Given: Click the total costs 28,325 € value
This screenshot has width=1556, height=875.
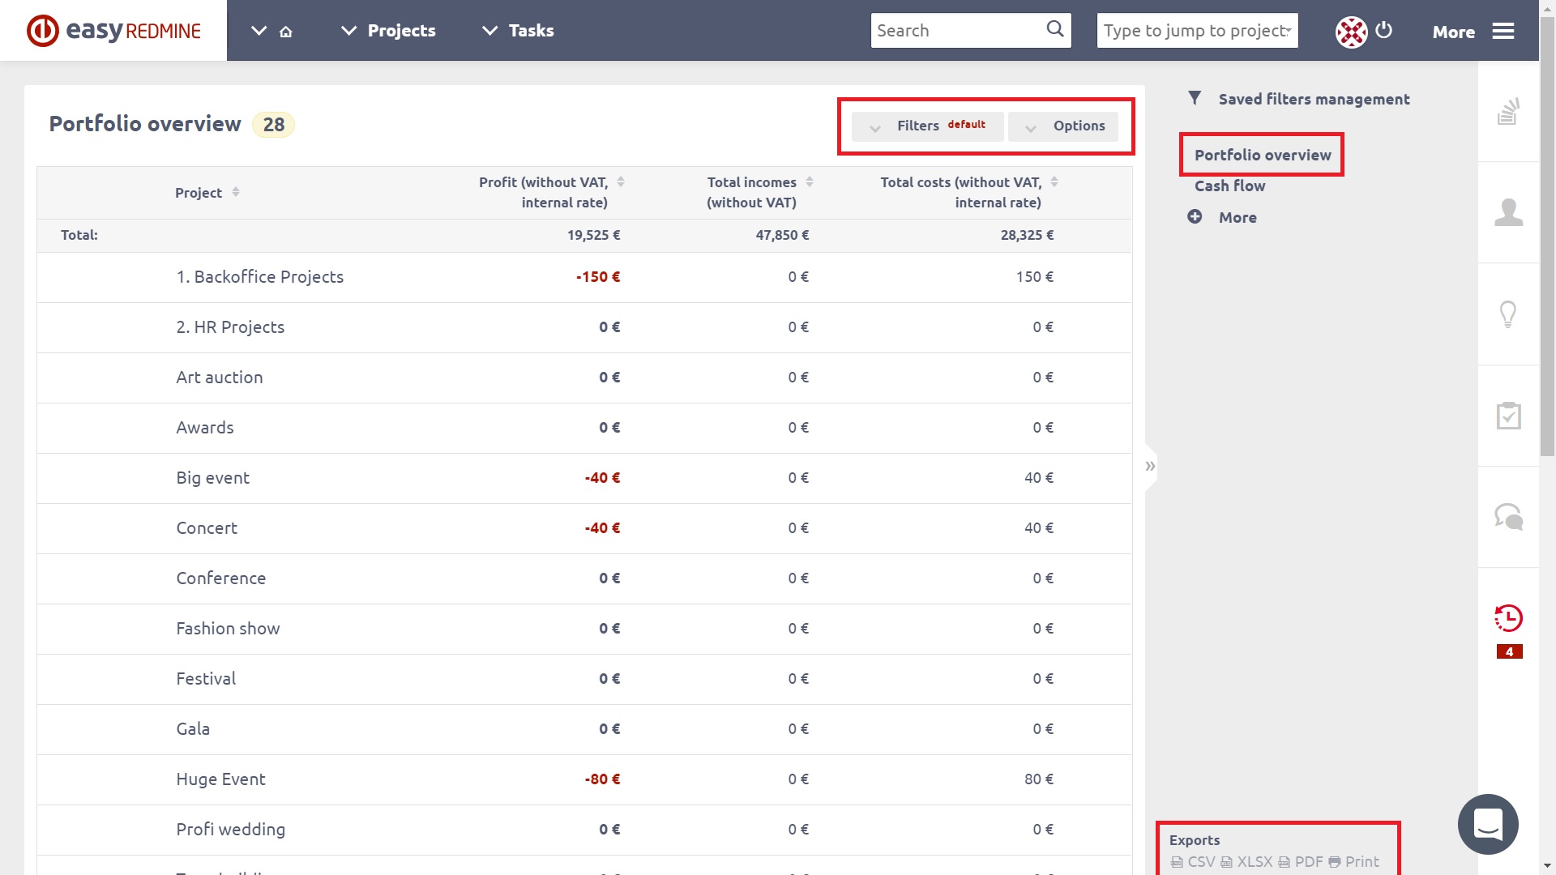Looking at the screenshot, I should (x=1027, y=235).
